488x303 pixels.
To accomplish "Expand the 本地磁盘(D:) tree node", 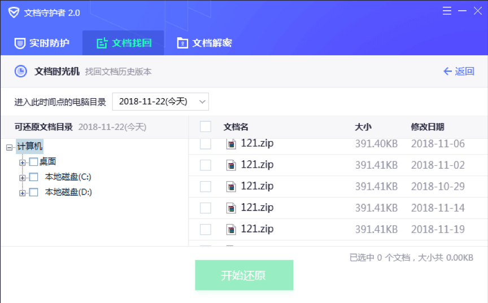I will coord(23,193).
